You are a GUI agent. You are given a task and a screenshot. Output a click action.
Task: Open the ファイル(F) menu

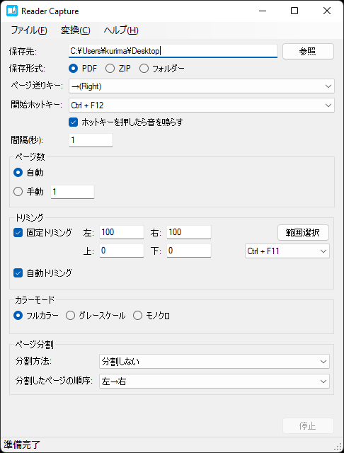[x=29, y=30]
